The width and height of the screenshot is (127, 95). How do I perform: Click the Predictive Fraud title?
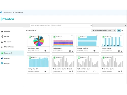(34, 48)
